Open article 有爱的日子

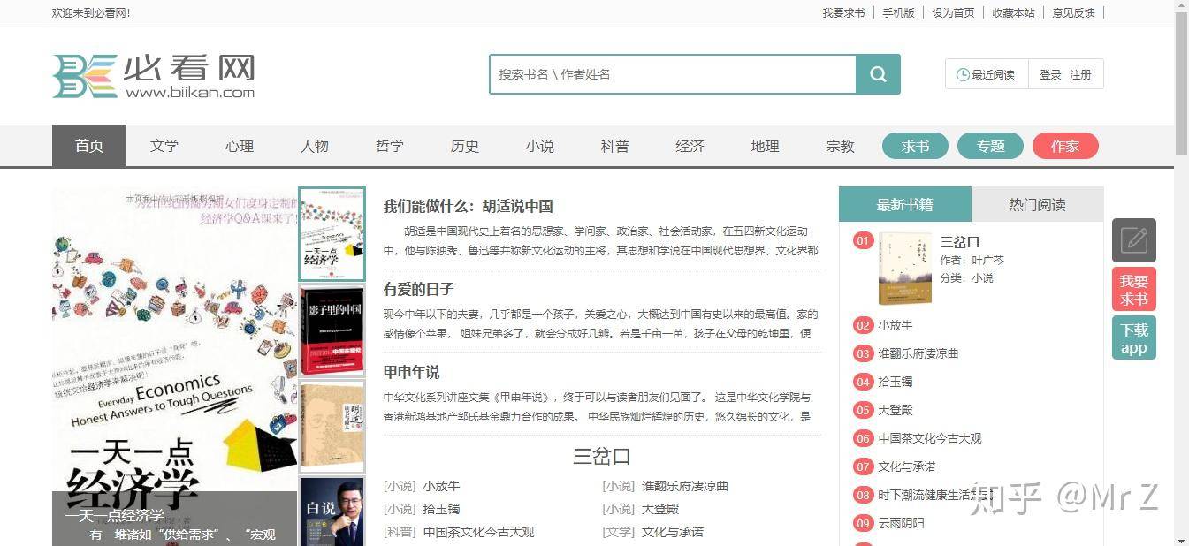pos(418,289)
